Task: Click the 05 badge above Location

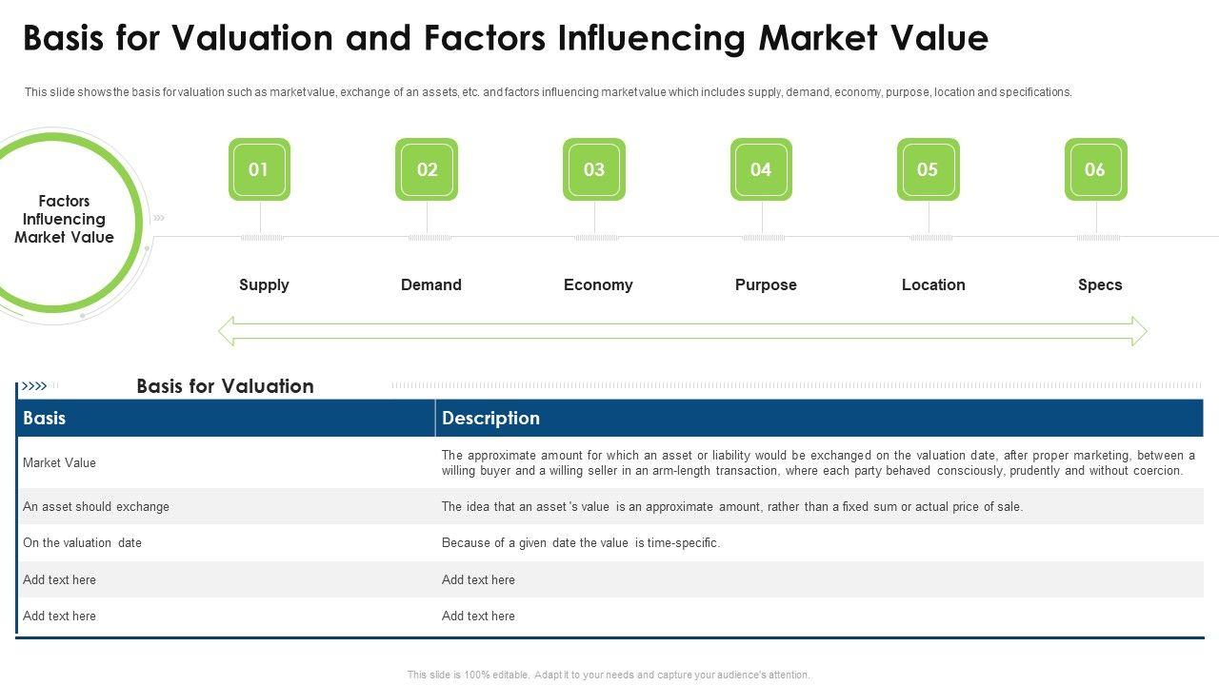Action: pos(929,169)
